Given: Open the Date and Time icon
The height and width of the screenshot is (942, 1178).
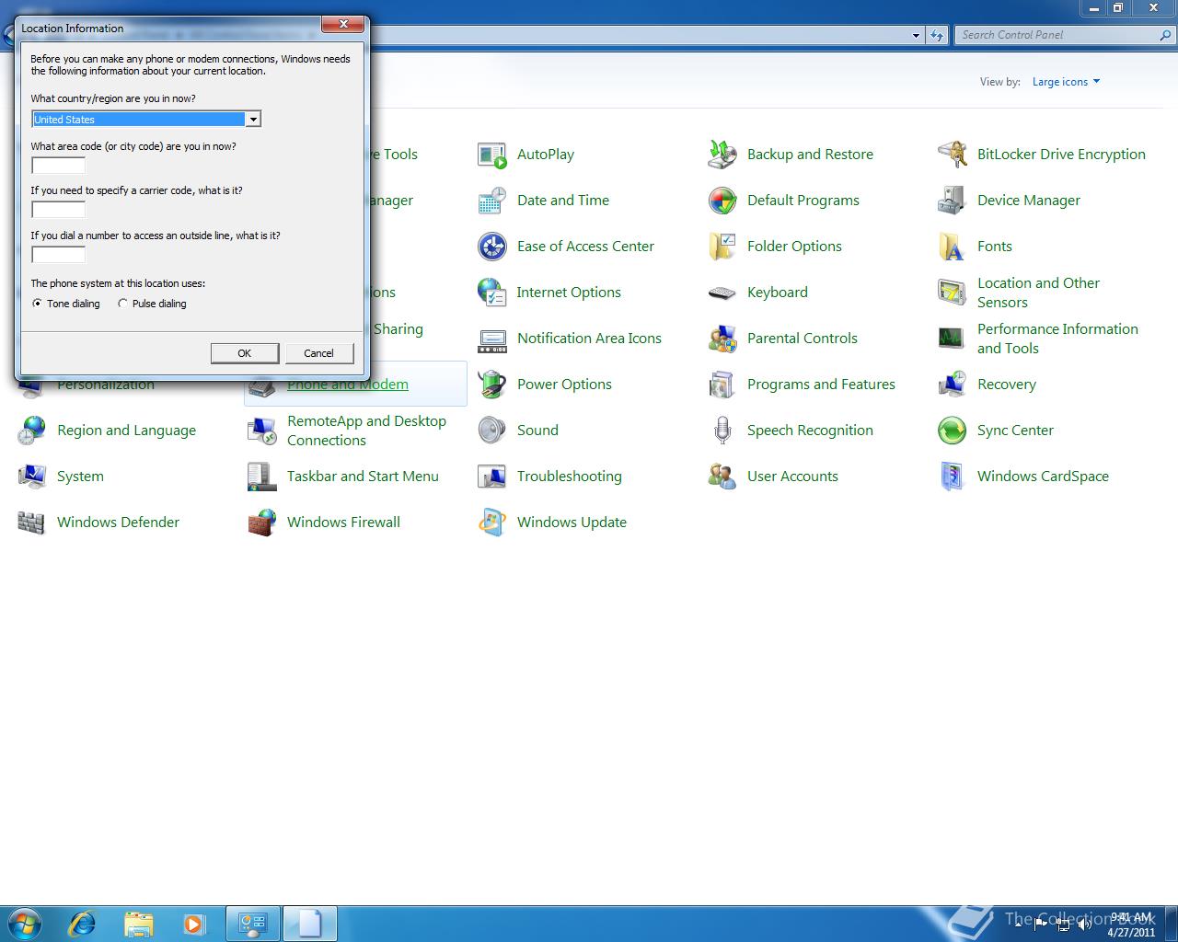Looking at the screenshot, I should click(x=492, y=201).
